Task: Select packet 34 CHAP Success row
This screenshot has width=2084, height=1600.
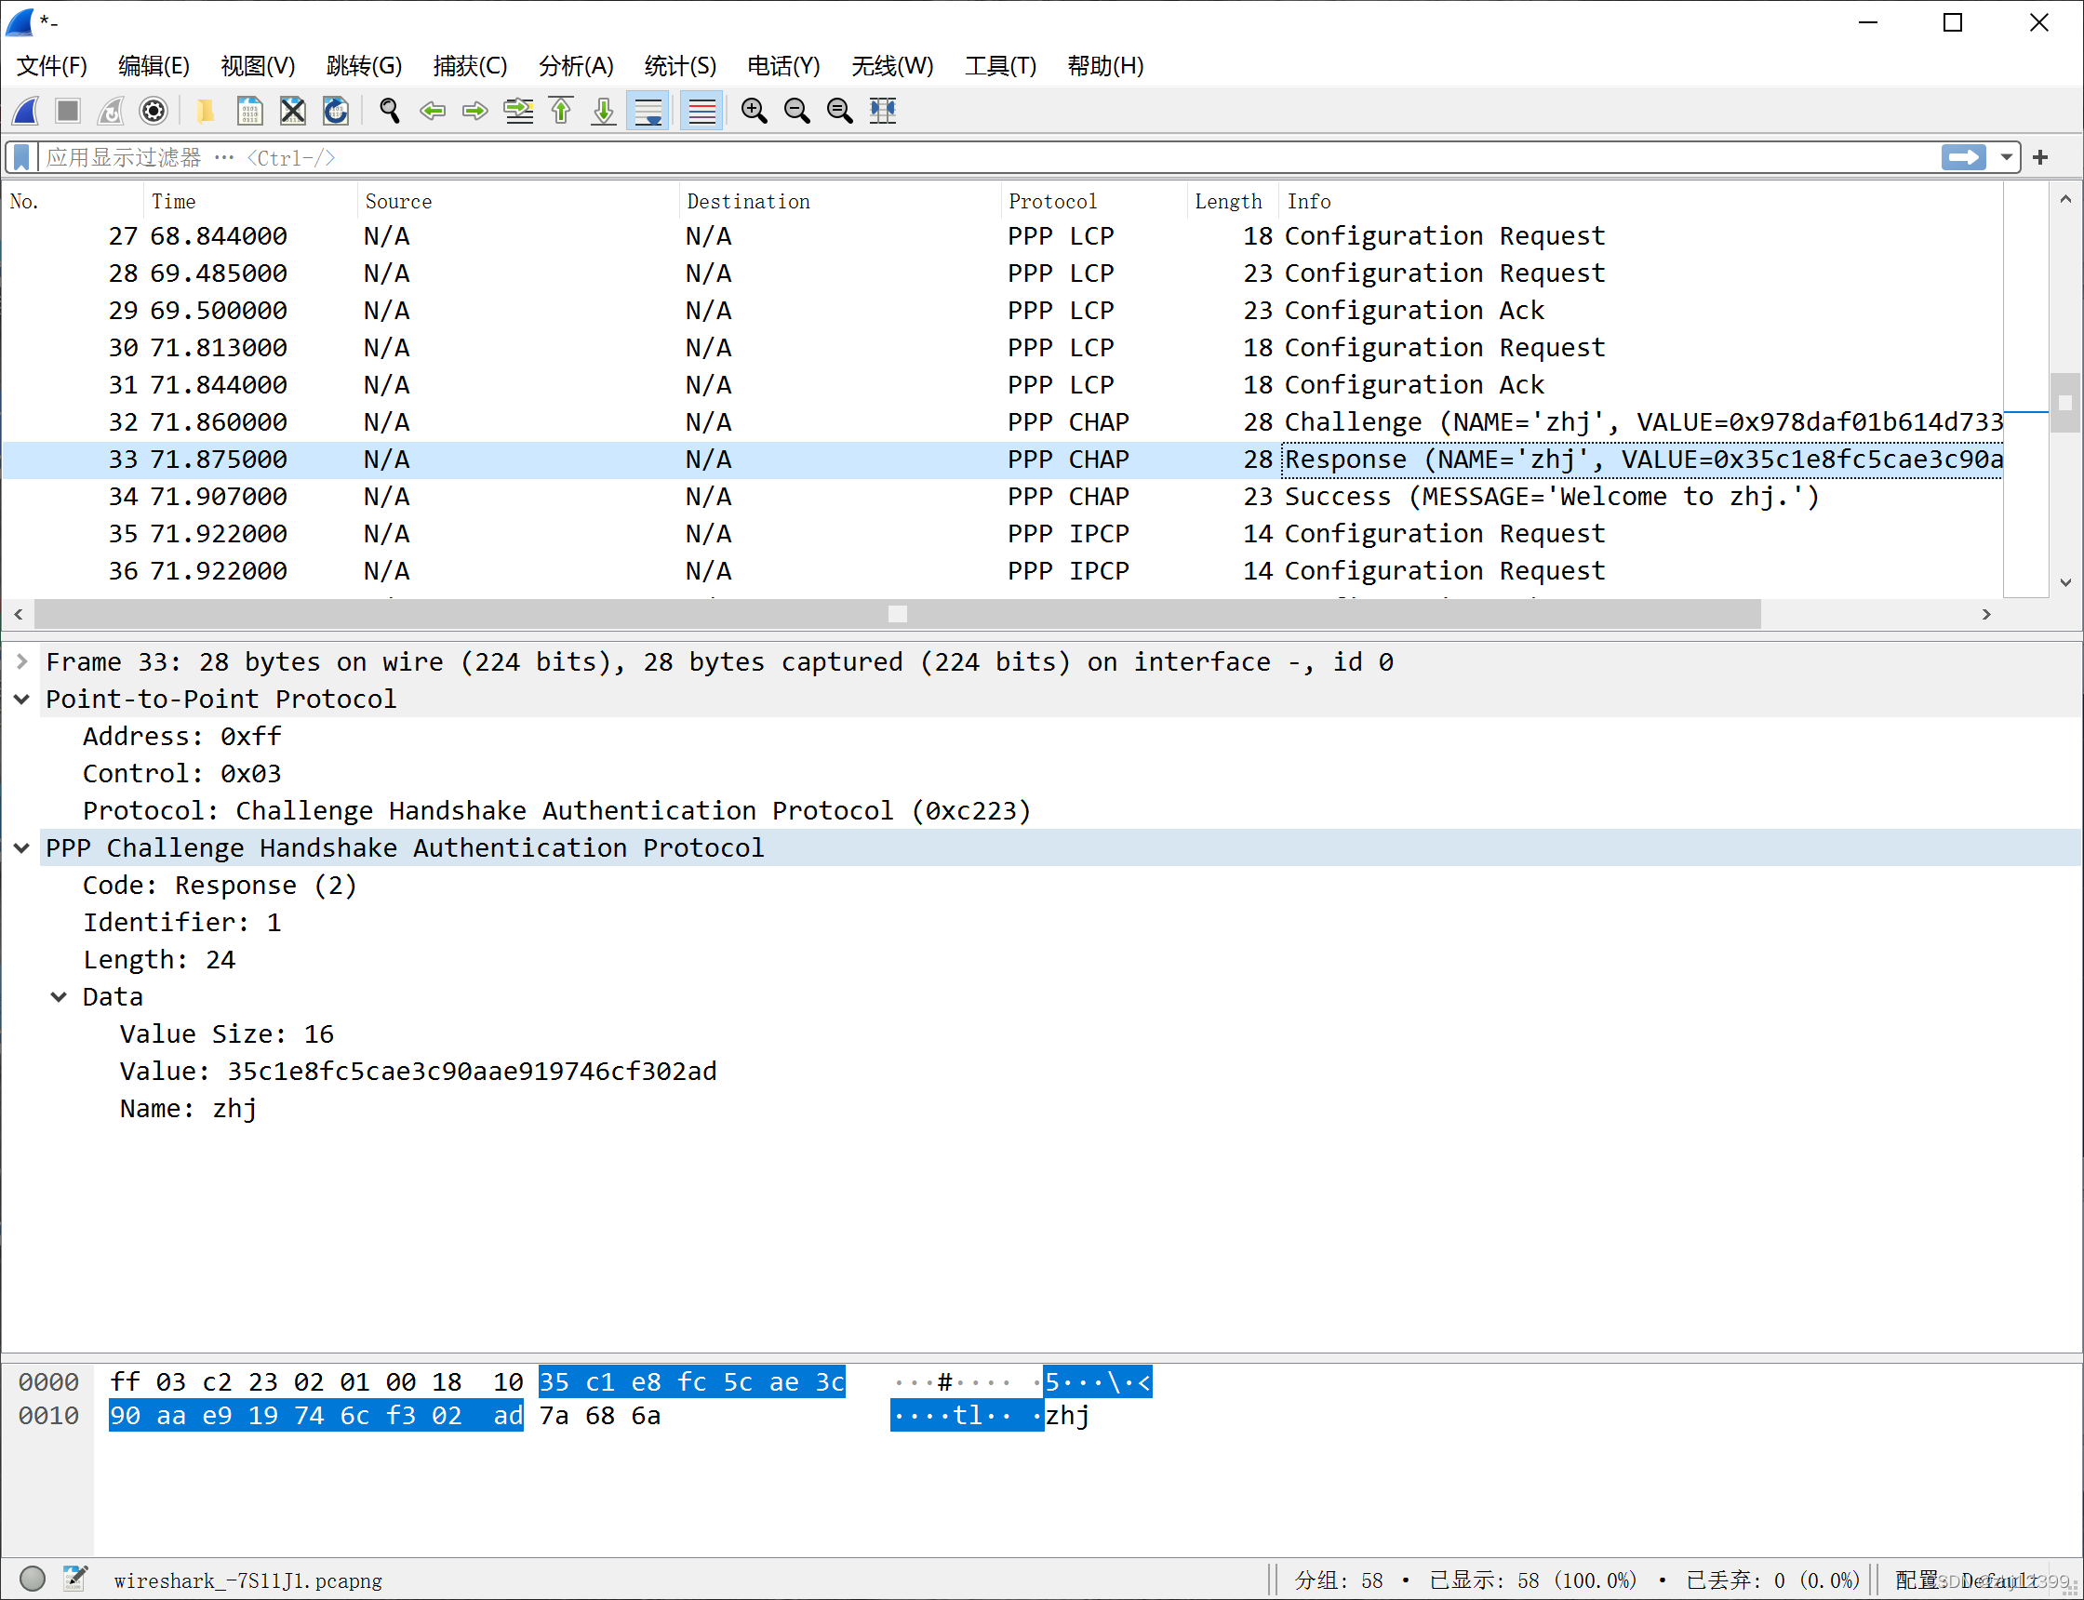Action: tap(1002, 496)
